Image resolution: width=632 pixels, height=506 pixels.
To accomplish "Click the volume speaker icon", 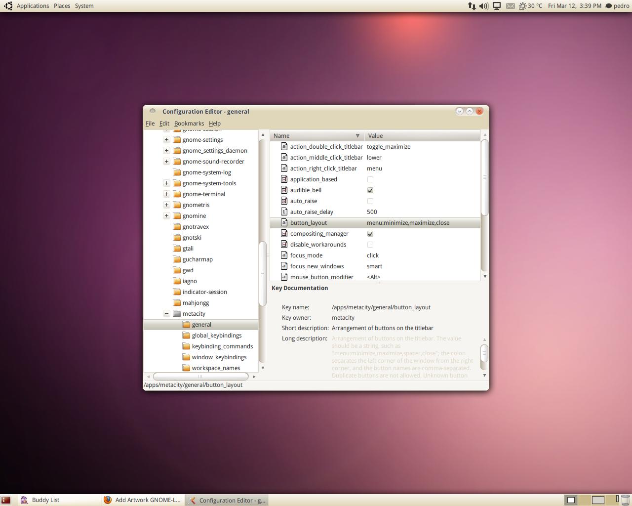I will click(484, 6).
